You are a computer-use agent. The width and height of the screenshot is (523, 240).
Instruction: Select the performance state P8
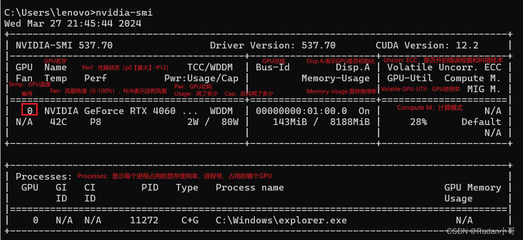coord(95,122)
